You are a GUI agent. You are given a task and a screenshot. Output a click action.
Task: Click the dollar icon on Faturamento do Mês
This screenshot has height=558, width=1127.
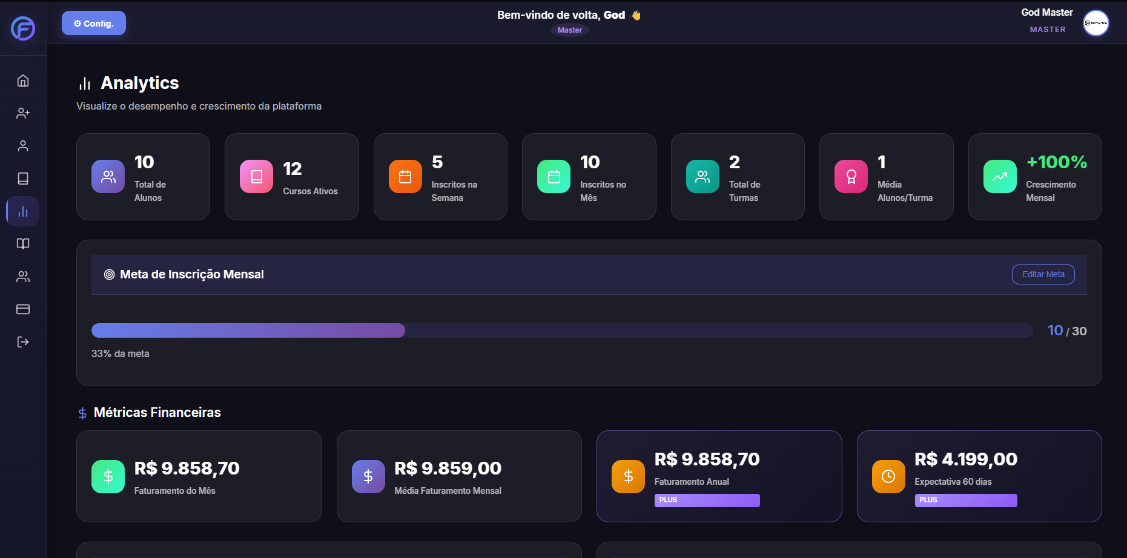(x=108, y=476)
